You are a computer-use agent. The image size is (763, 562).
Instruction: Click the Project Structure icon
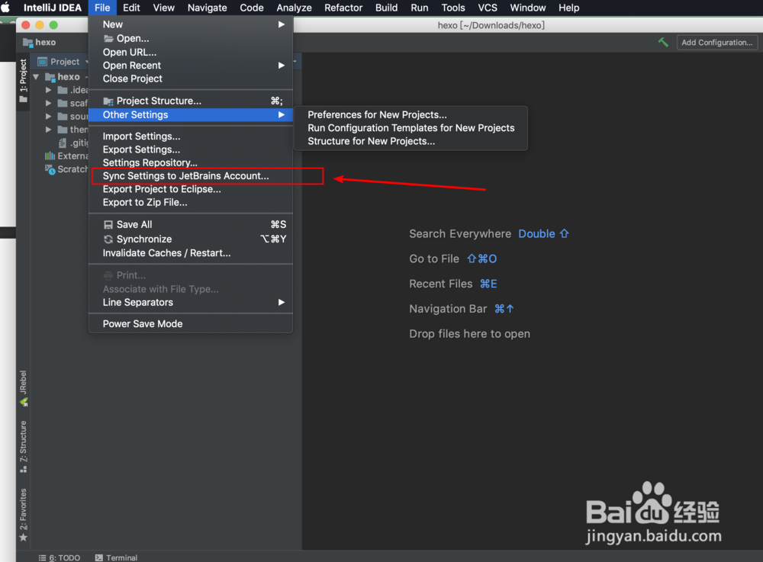(108, 101)
